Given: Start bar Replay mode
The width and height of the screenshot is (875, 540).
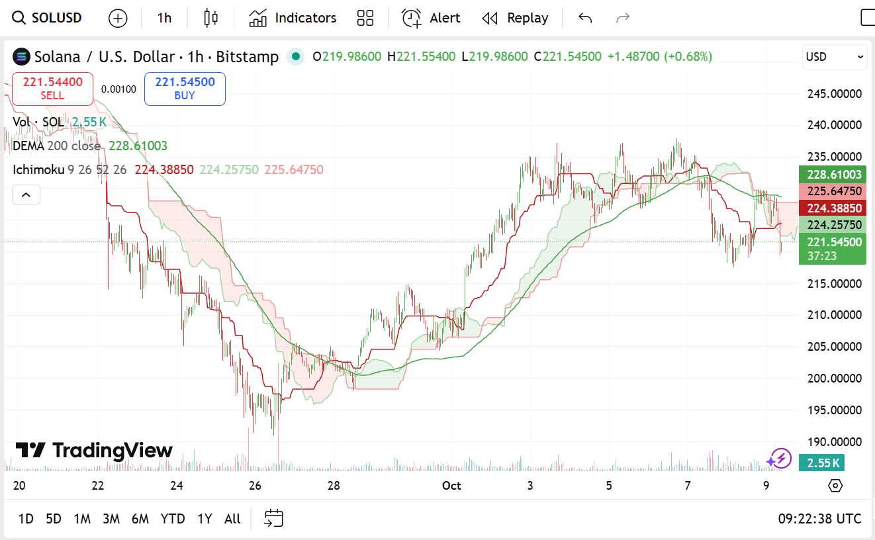Looking at the screenshot, I should click(x=515, y=18).
